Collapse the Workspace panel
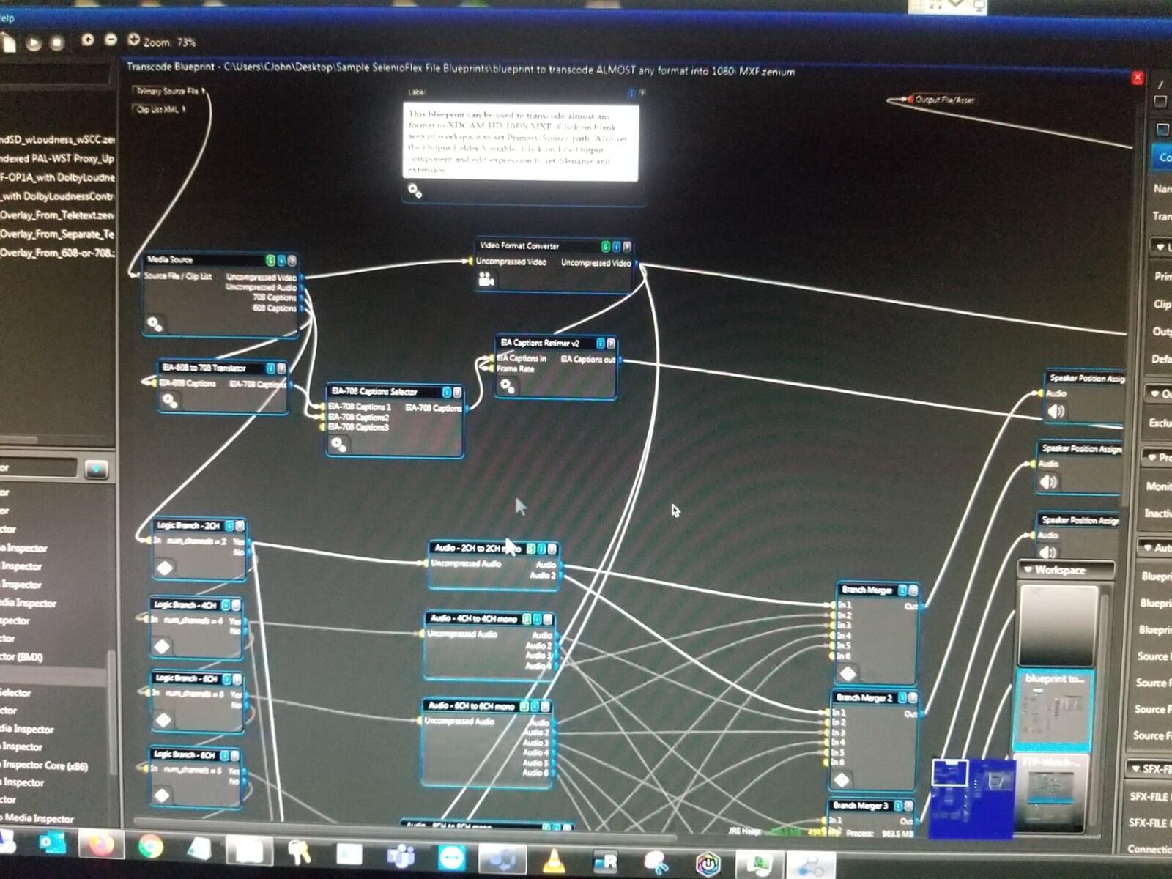This screenshot has height=879, width=1172. pos(1028,570)
